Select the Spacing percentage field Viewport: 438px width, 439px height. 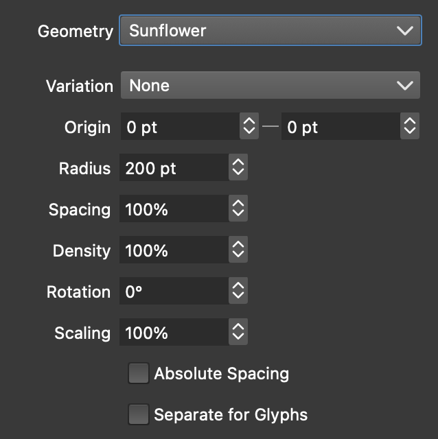click(173, 209)
